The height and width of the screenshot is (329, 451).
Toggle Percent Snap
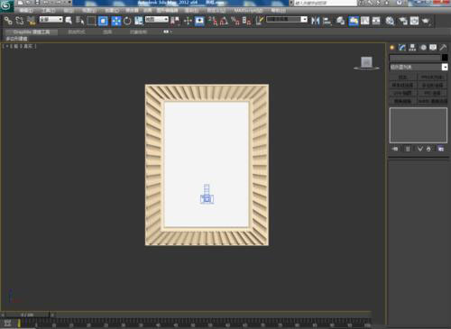pos(235,21)
